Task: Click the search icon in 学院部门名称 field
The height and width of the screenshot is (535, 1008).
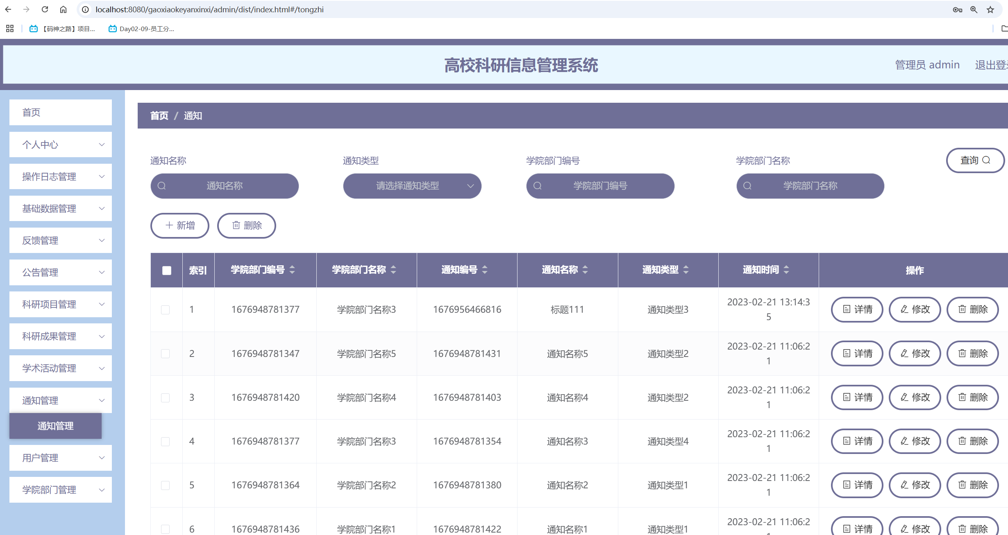Action: (747, 186)
